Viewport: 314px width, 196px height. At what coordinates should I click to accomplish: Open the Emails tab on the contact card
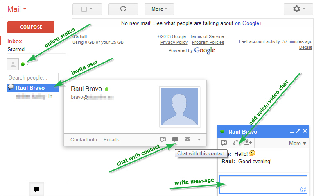[111, 140]
